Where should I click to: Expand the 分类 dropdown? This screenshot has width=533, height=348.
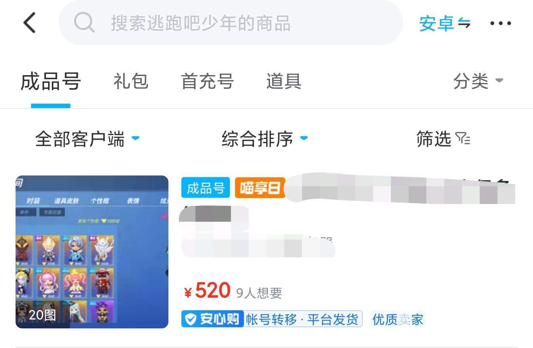point(478,81)
